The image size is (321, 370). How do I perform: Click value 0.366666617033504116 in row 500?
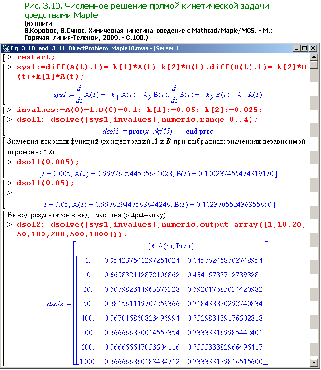tap(142, 347)
